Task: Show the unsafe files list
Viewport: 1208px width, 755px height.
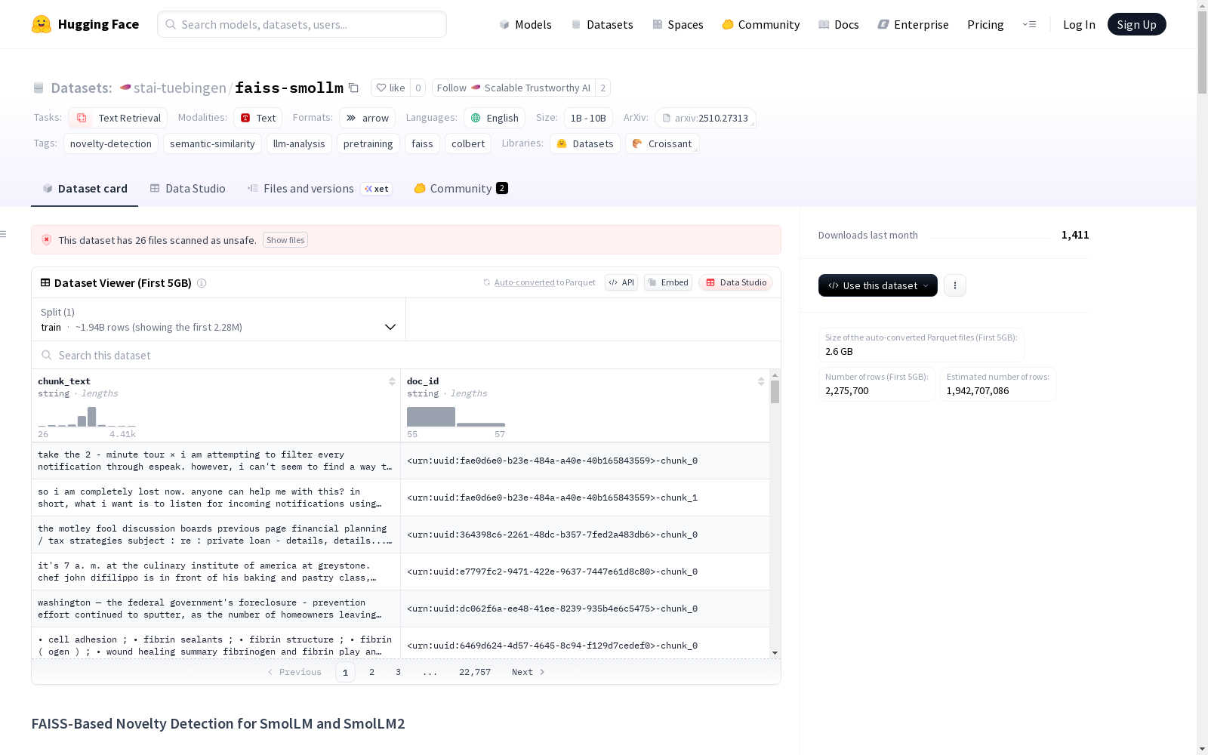Action: (285, 240)
